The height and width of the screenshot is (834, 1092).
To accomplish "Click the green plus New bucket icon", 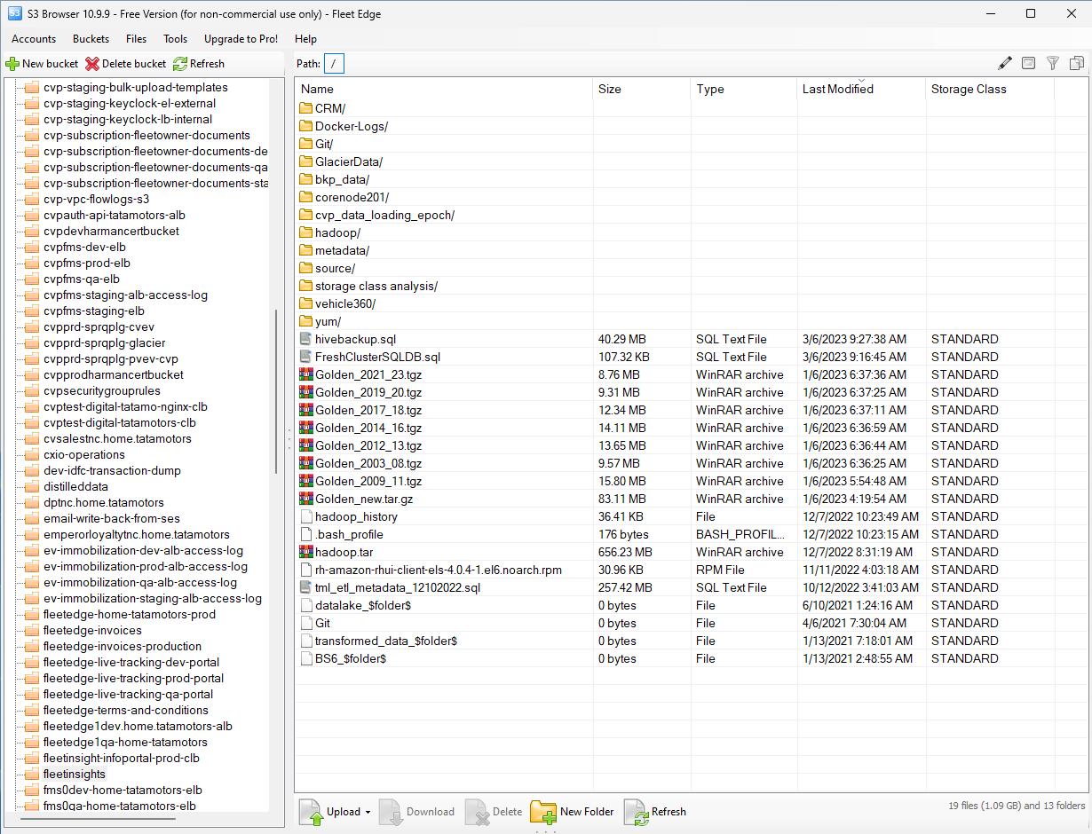I will pos(12,64).
